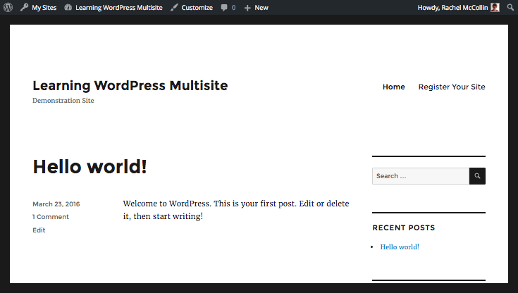
Task: Open the New content menu
Action: pyautogui.click(x=256, y=7)
